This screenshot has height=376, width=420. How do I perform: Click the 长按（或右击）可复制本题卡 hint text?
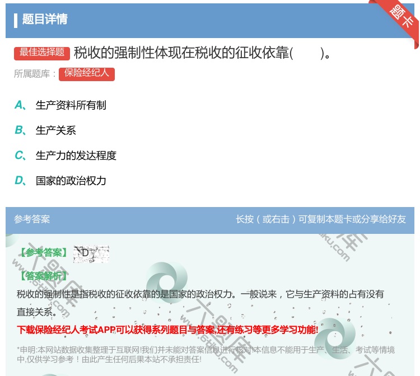point(321,219)
